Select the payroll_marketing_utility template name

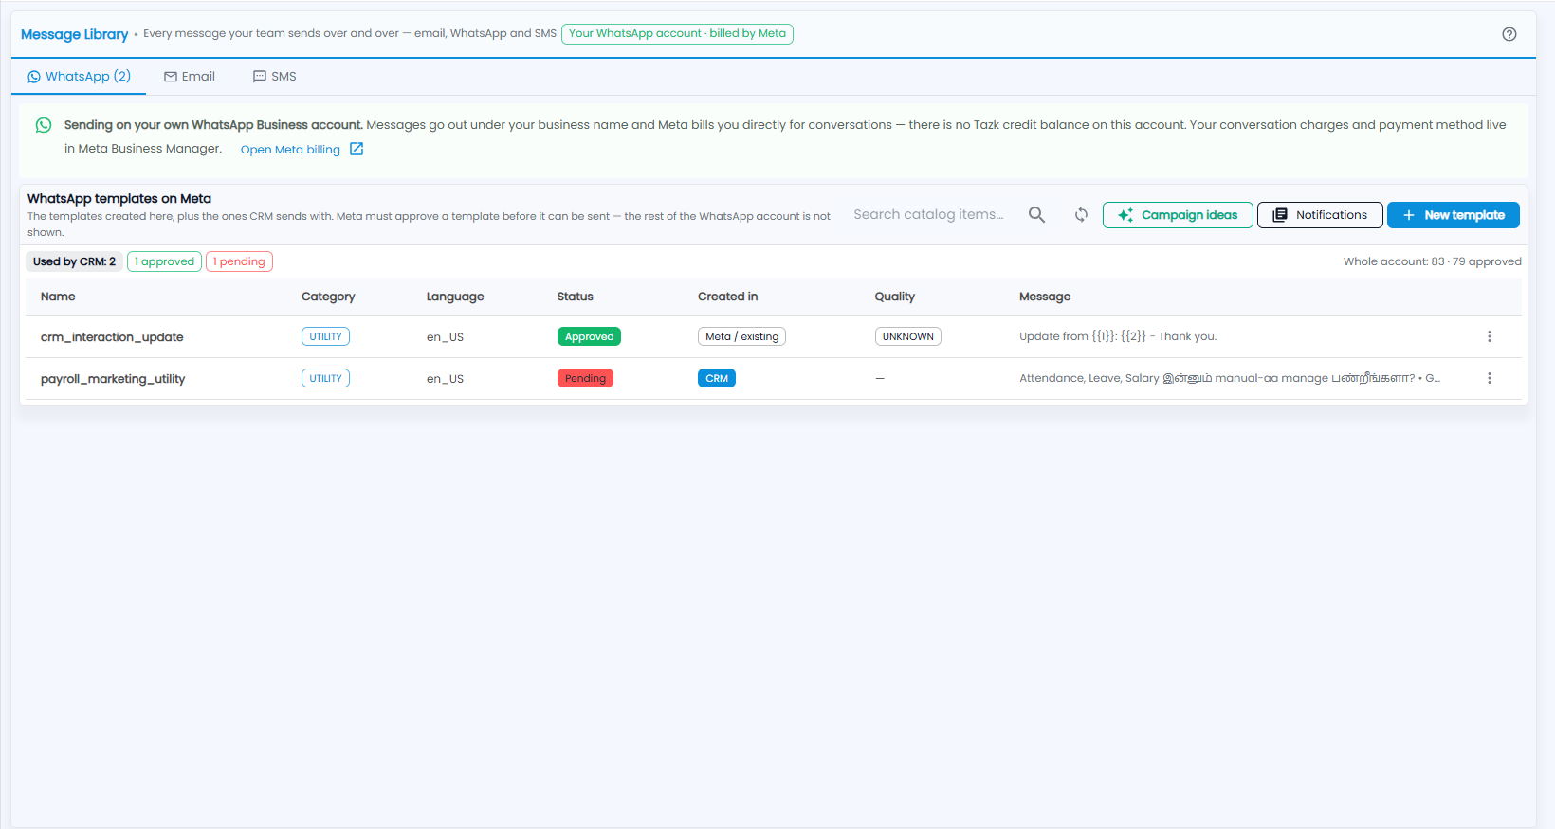(113, 379)
